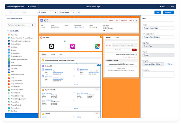The height and width of the screenshot is (124, 181).
Task: Open component list settings gear
Action: pyautogui.click(x=33, y=25)
